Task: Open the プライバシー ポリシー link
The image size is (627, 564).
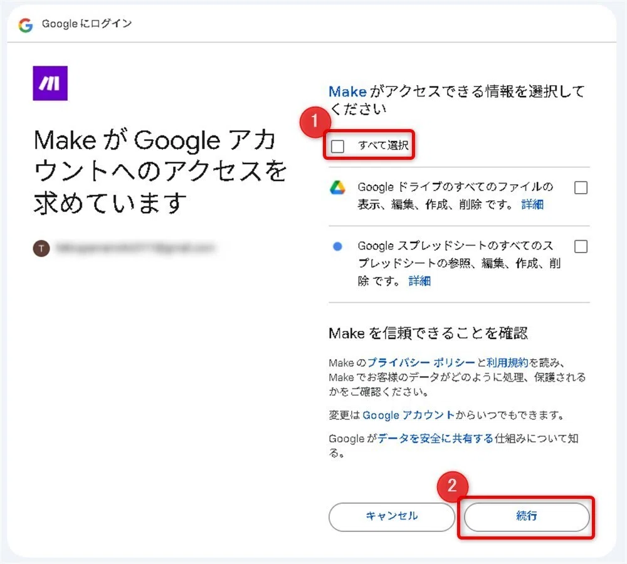Action: [421, 363]
